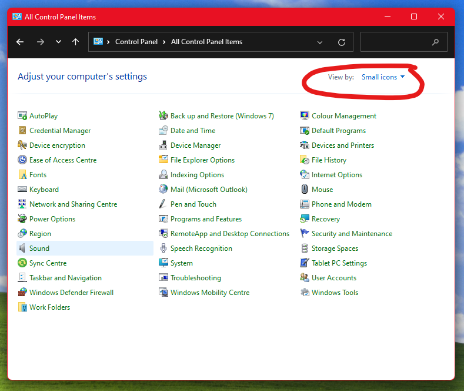This screenshot has width=464, height=391.
Task: Click the Network and Sharing Centre icon
Action: [22, 204]
